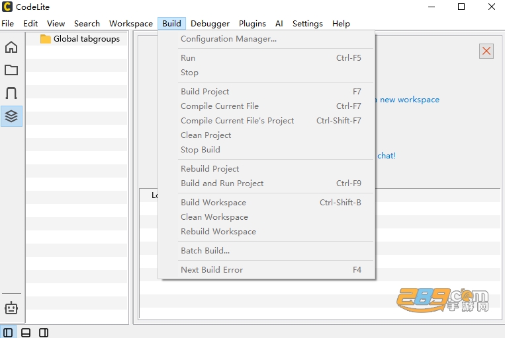
Task: Open the View menu
Action: (56, 24)
